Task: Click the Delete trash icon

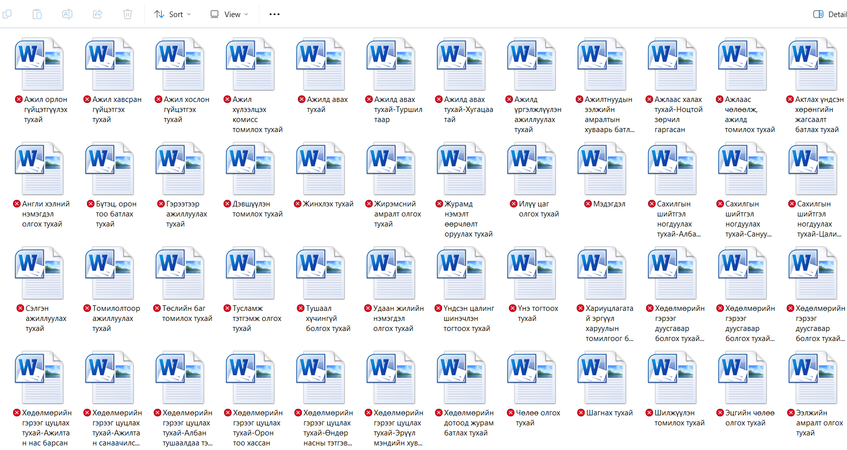Action: (128, 14)
